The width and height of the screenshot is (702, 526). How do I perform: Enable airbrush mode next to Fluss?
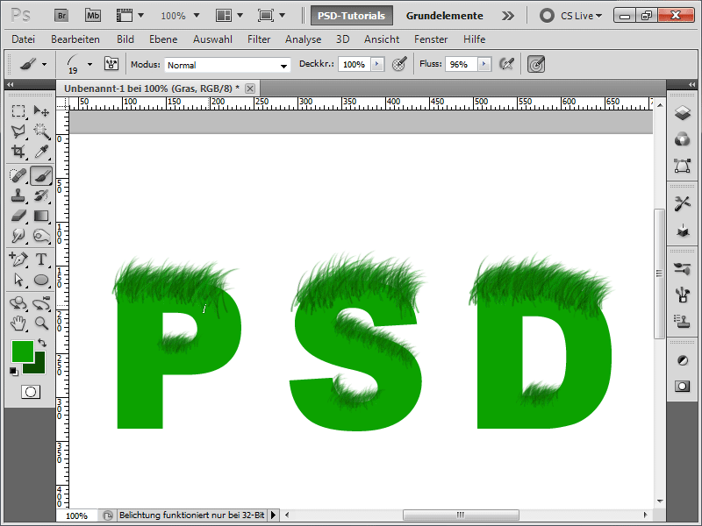506,64
